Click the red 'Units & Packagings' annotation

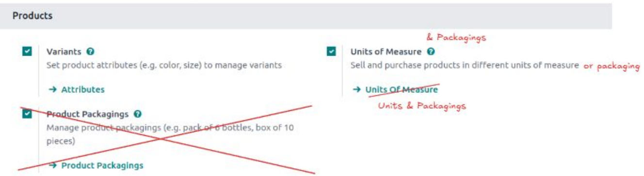point(422,106)
